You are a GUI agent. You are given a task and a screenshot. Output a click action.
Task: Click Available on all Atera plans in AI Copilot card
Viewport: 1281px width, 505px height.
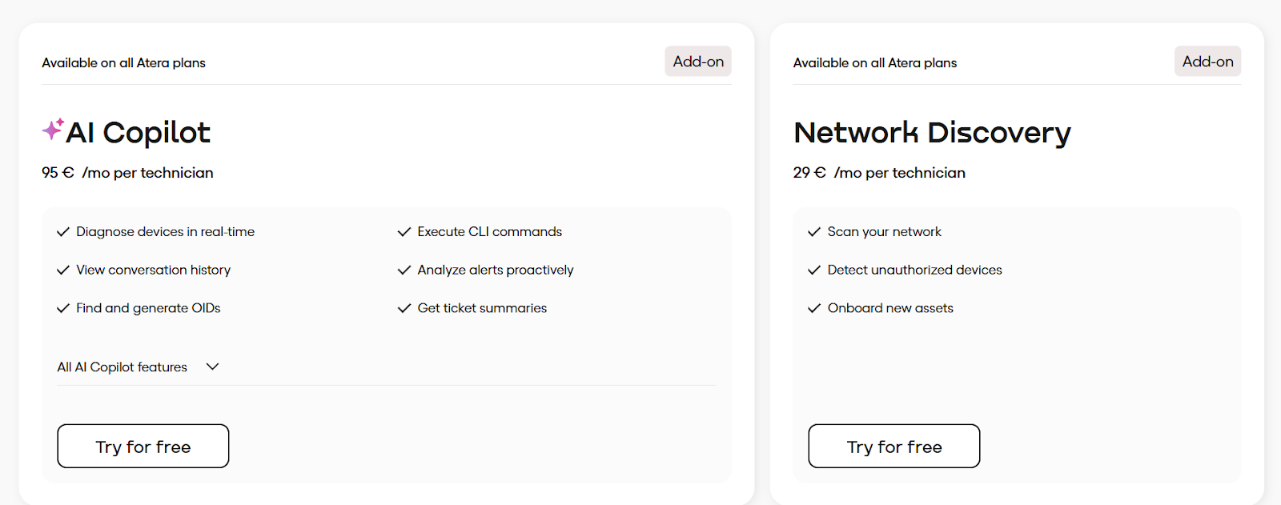pyautogui.click(x=123, y=62)
